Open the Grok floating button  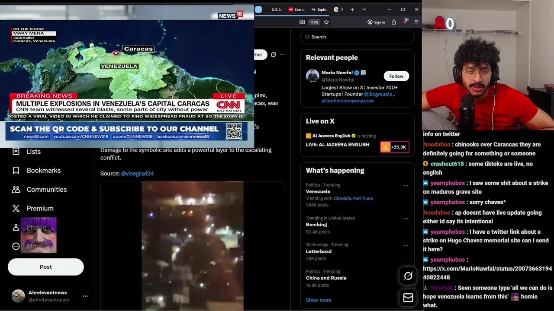(408, 276)
